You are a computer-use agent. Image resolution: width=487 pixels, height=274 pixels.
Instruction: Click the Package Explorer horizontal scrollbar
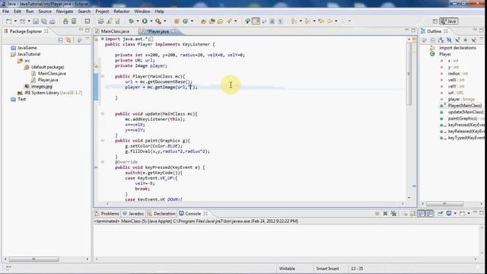[x=33, y=259]
